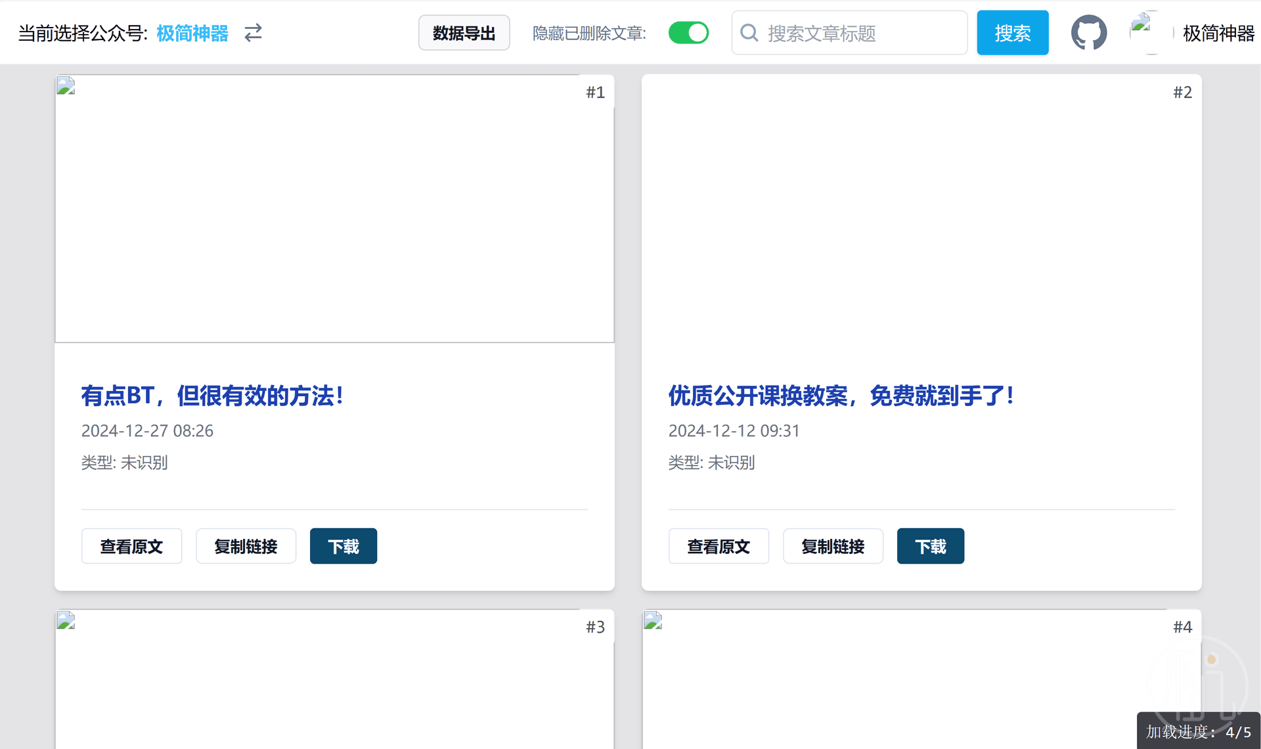The image size is (1261, 749).
Task: Toggle hide deleted articles switch
Action: (x=688, y=33)
